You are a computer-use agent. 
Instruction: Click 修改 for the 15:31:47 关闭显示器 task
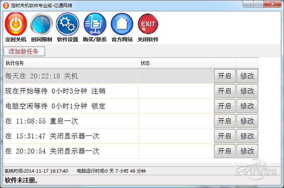(247, 136)
